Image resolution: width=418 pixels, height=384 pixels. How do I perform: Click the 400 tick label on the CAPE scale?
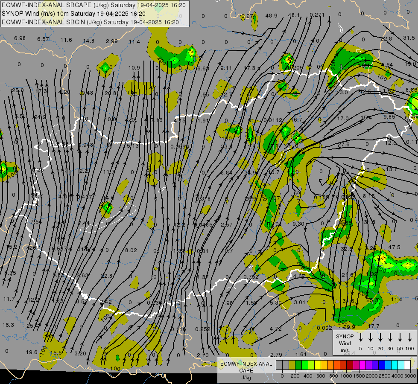click(x=308, y=376)
